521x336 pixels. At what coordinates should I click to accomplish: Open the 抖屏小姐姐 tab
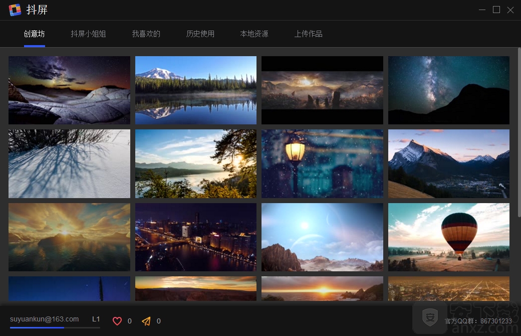pyautogui.click(x=88, y=34)
